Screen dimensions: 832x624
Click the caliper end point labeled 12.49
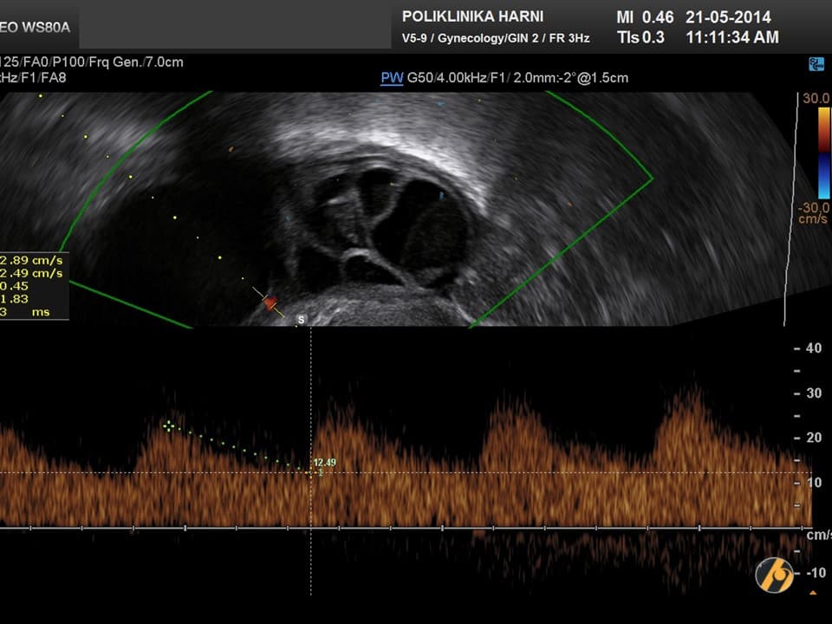point(310,472)
